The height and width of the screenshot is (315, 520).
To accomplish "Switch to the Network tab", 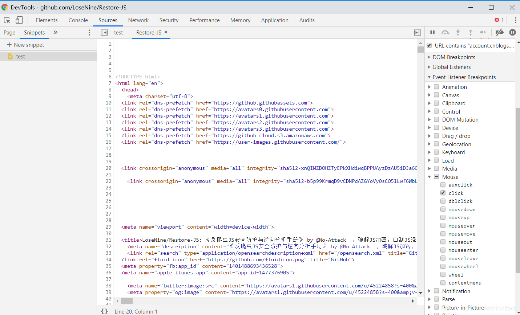I will (x=138, y=20).
